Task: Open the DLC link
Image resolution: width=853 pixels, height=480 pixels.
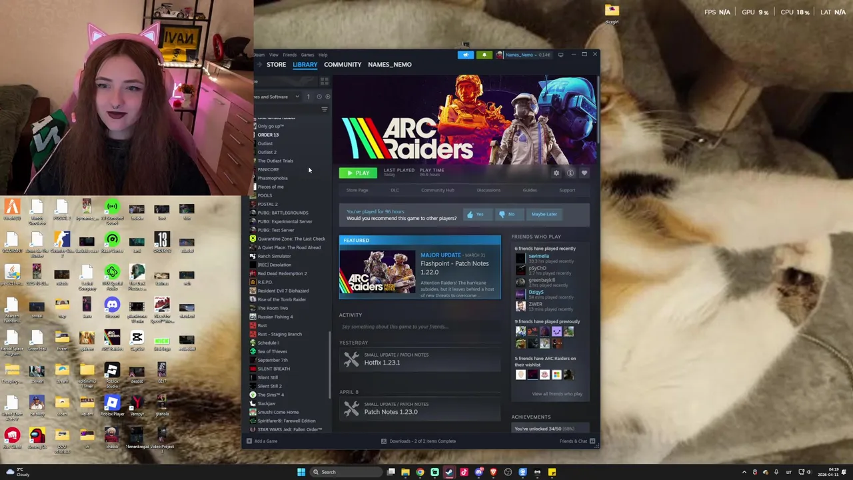Action: pos(395,191)
